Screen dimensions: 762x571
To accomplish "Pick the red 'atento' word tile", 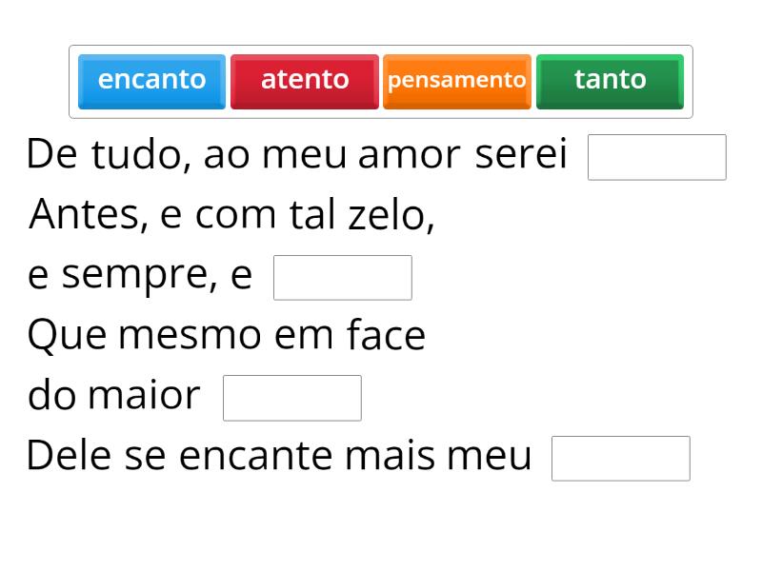I will [305, 81].
